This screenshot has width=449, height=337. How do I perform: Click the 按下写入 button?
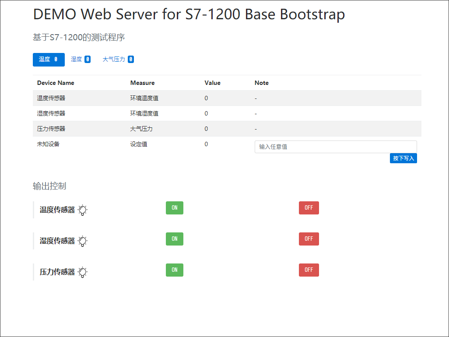pos(403,158)
